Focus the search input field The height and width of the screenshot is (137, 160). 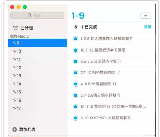37,15
